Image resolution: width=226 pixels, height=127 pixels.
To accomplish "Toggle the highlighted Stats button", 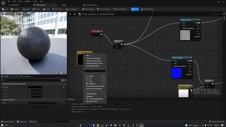I will click(135, 9).
